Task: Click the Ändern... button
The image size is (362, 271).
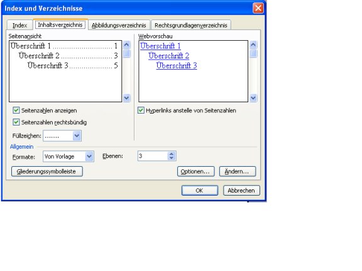Action: point(238,171)
